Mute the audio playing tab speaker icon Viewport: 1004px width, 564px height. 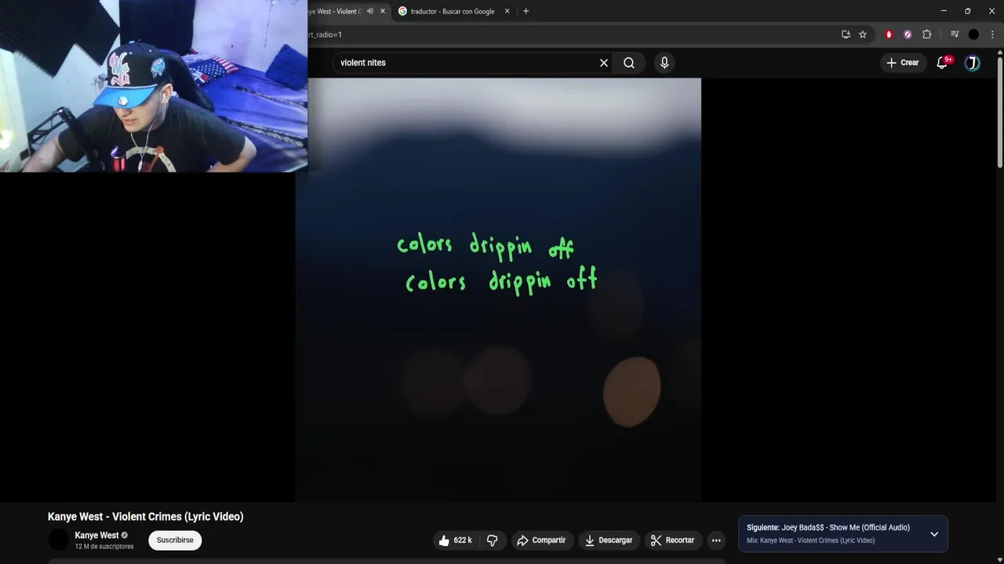(x=370, y=11)
